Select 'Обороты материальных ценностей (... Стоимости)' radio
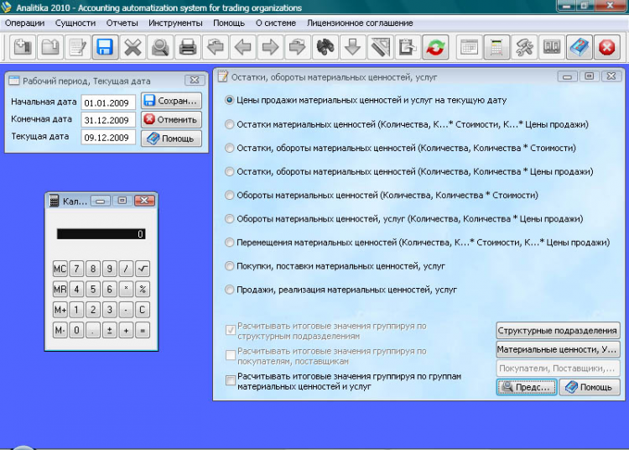This screenshot has height=450, width=629. pos(229,195)
